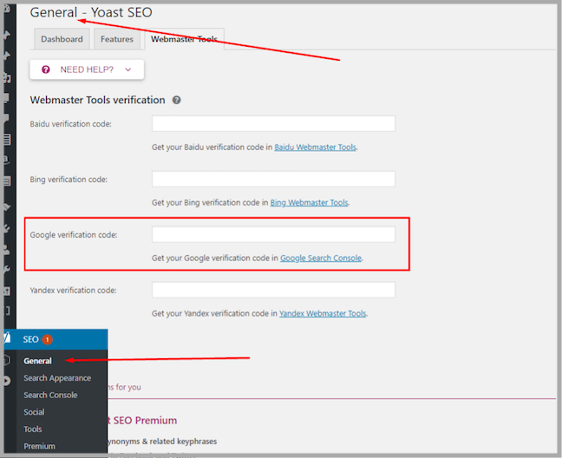Image resolution: width=562 pixels, height=458 pixels.
Task: Open the Comments bubble icon in sidebar
Action: click(x=7, y=118)
